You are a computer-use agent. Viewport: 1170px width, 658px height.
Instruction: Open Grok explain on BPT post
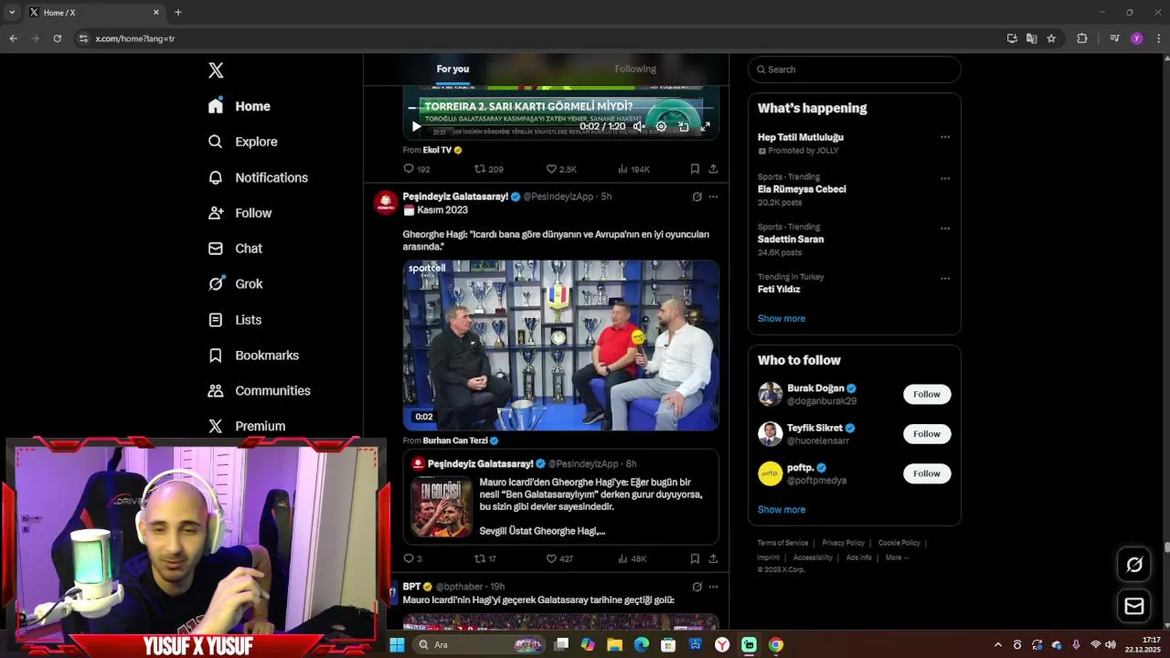click(697, 587)
